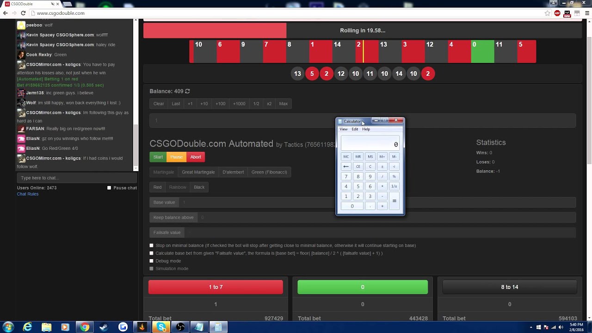
Task: Click the balance refresh icon
Action: [x=187, y=92]
